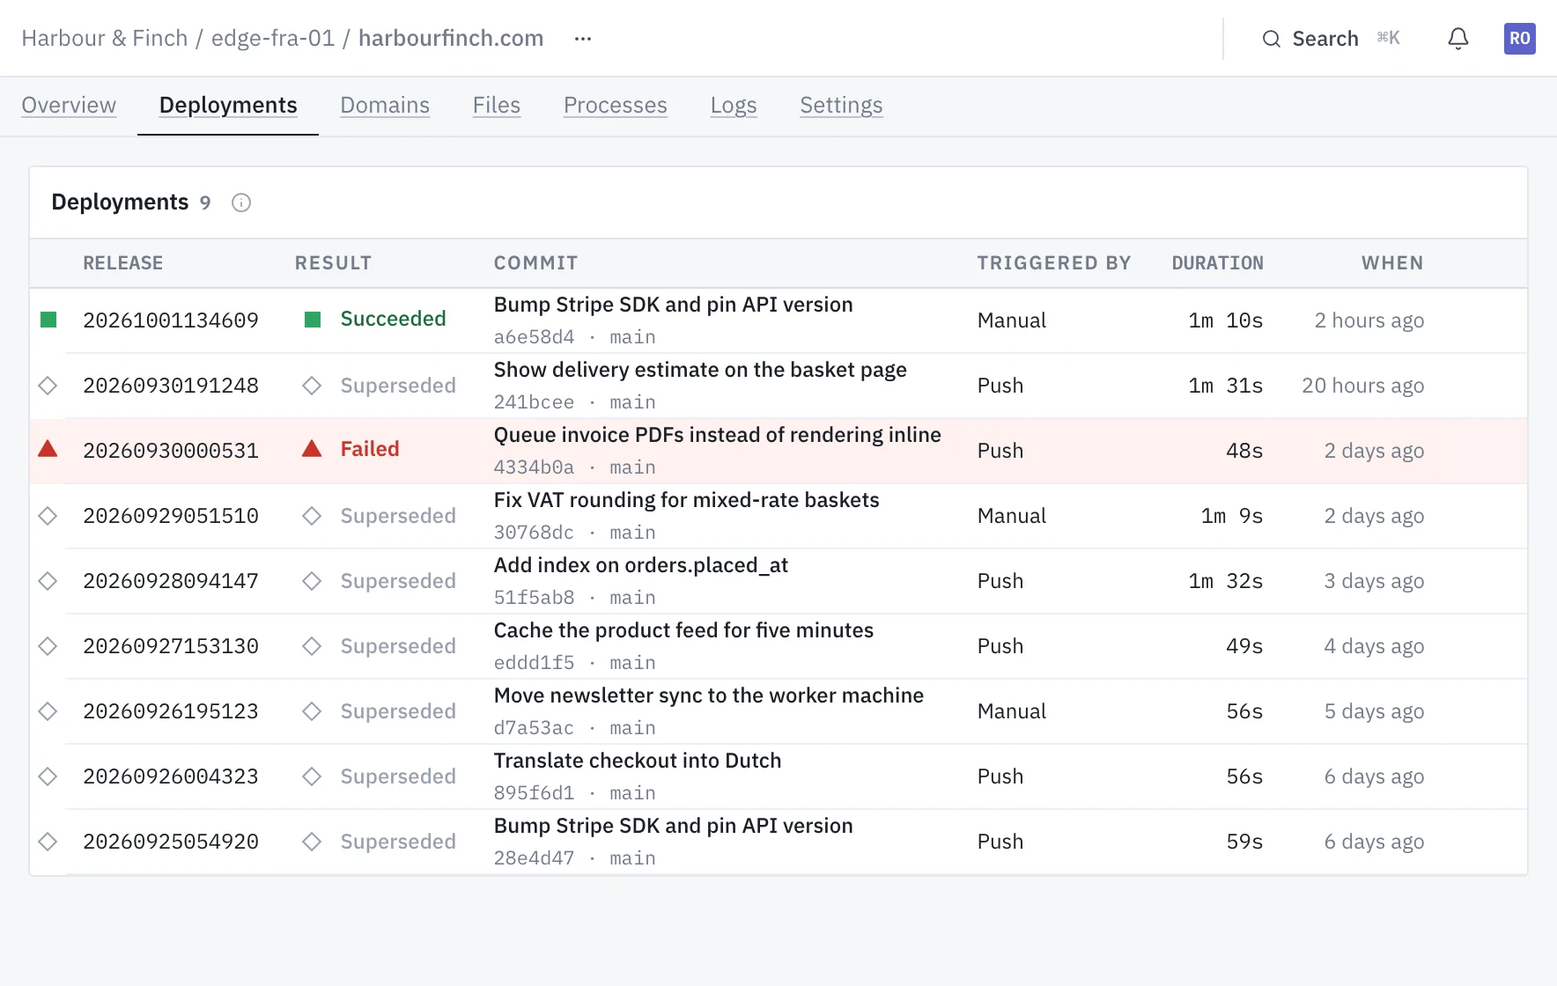Click 'Move newsletter sync to the worker machine'

pyautogui.click(x=708, y=695)
